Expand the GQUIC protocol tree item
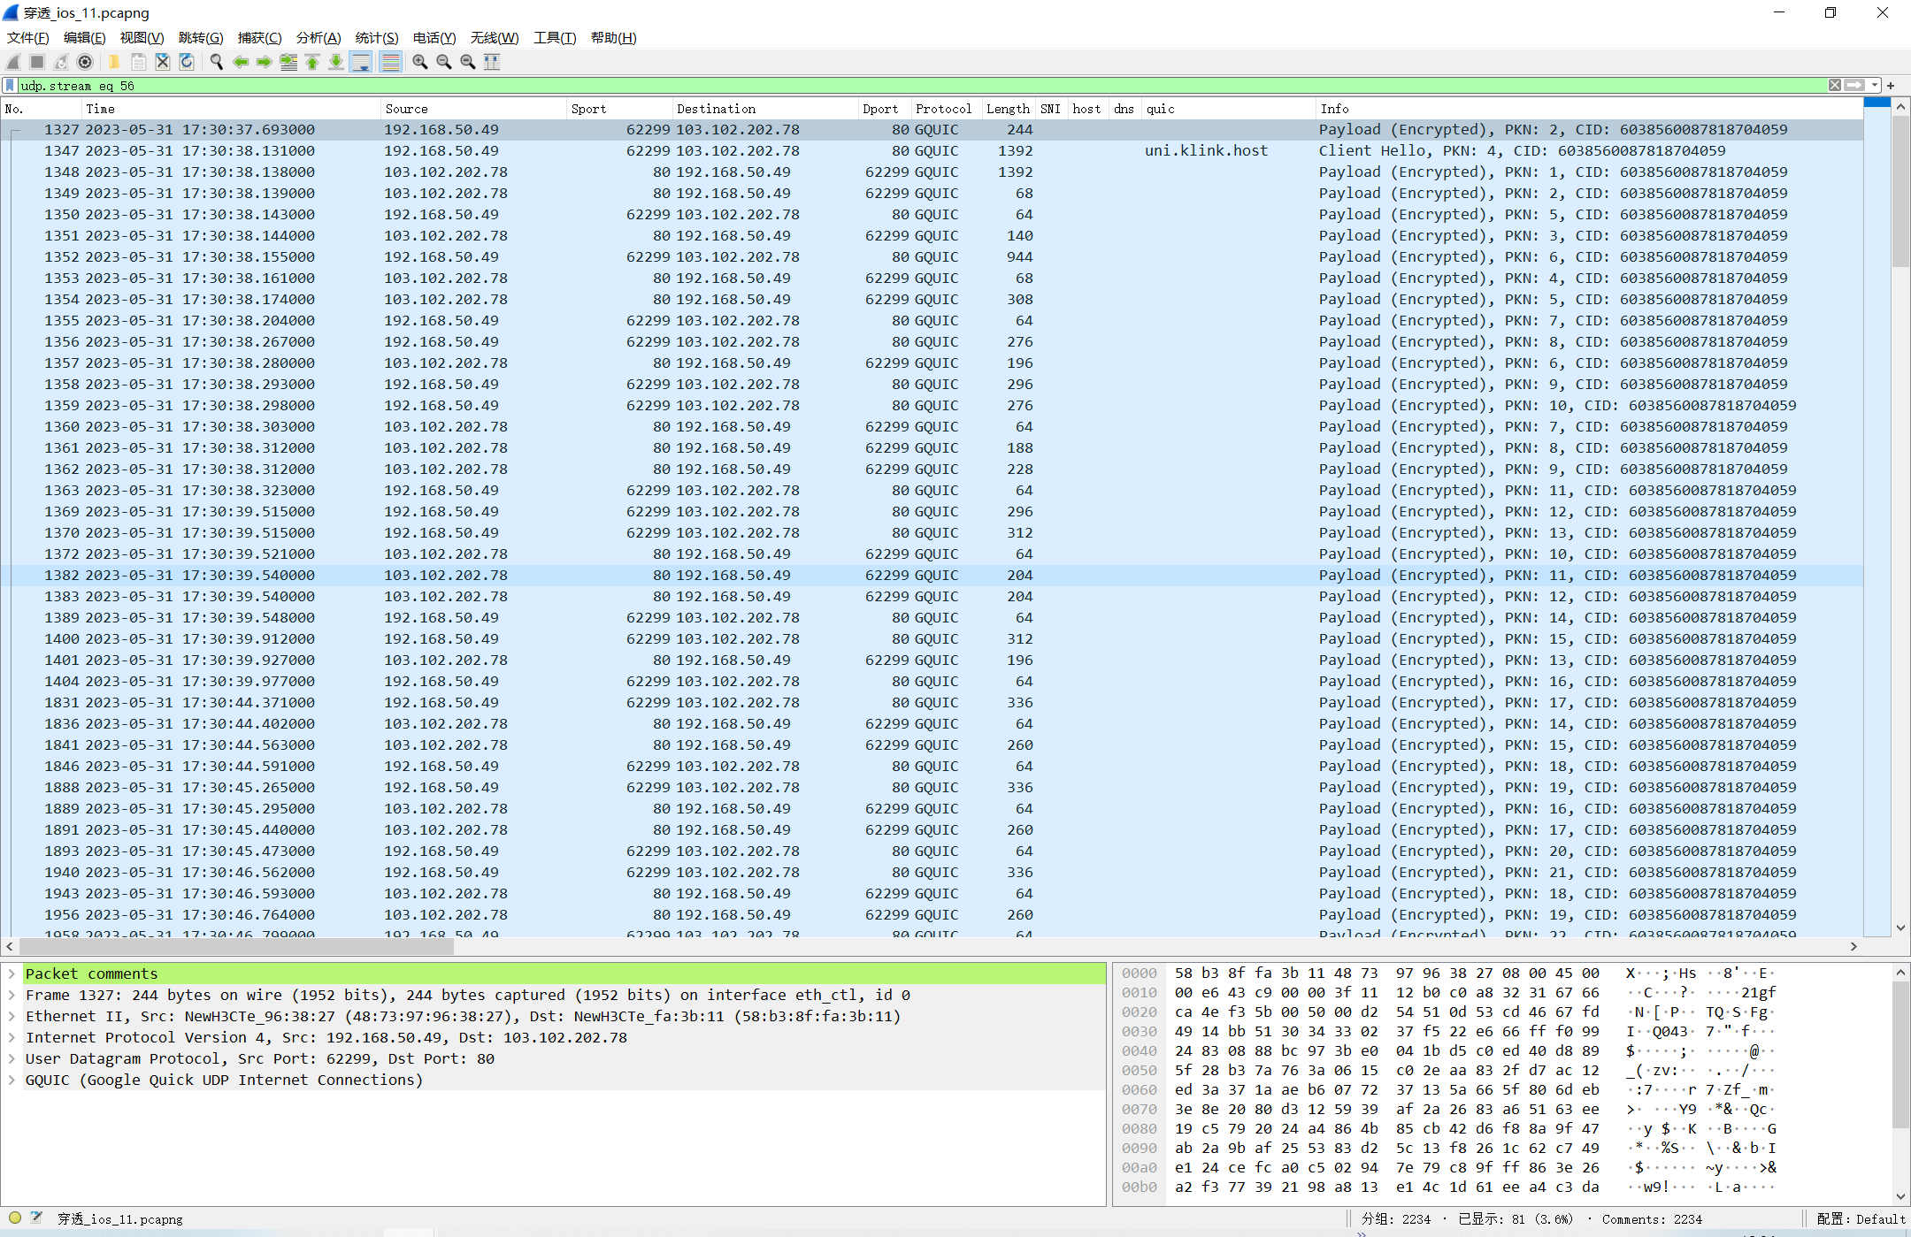This screenshot has width=1911, height=1237. (12, 1080)
